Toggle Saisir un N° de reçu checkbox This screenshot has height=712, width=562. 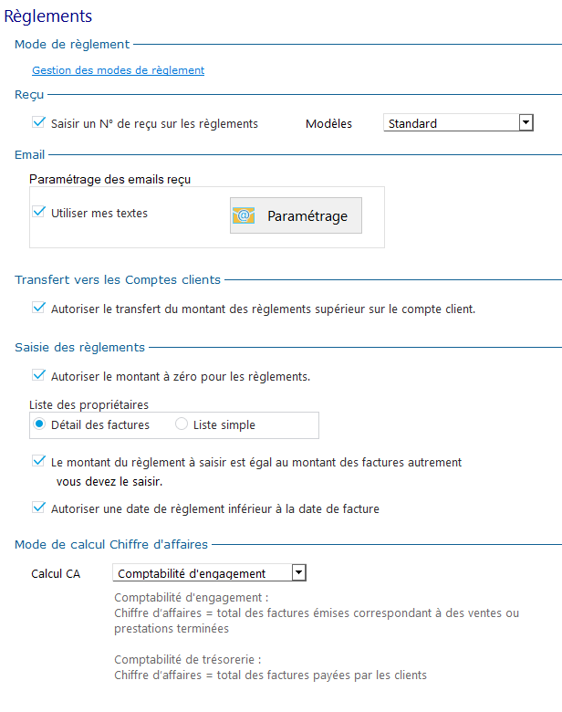[39, 122]
